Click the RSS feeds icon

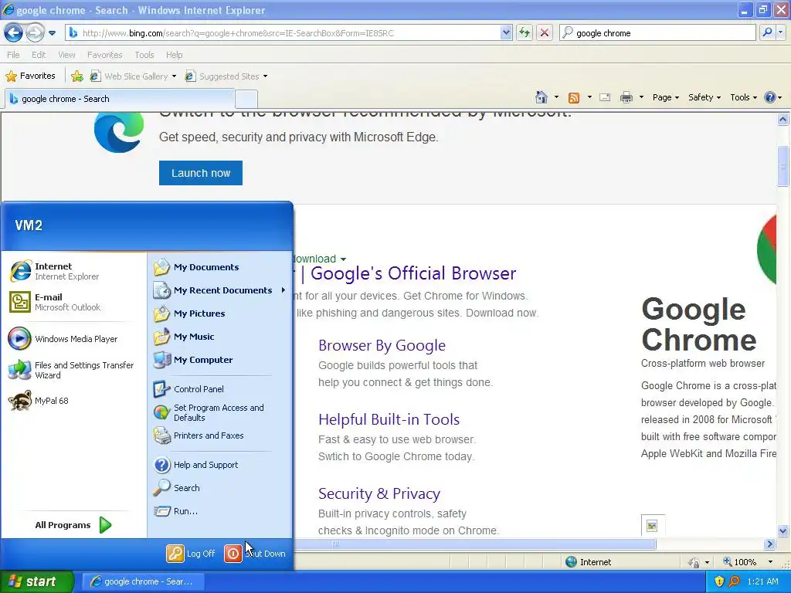click(x=574, y=97)
